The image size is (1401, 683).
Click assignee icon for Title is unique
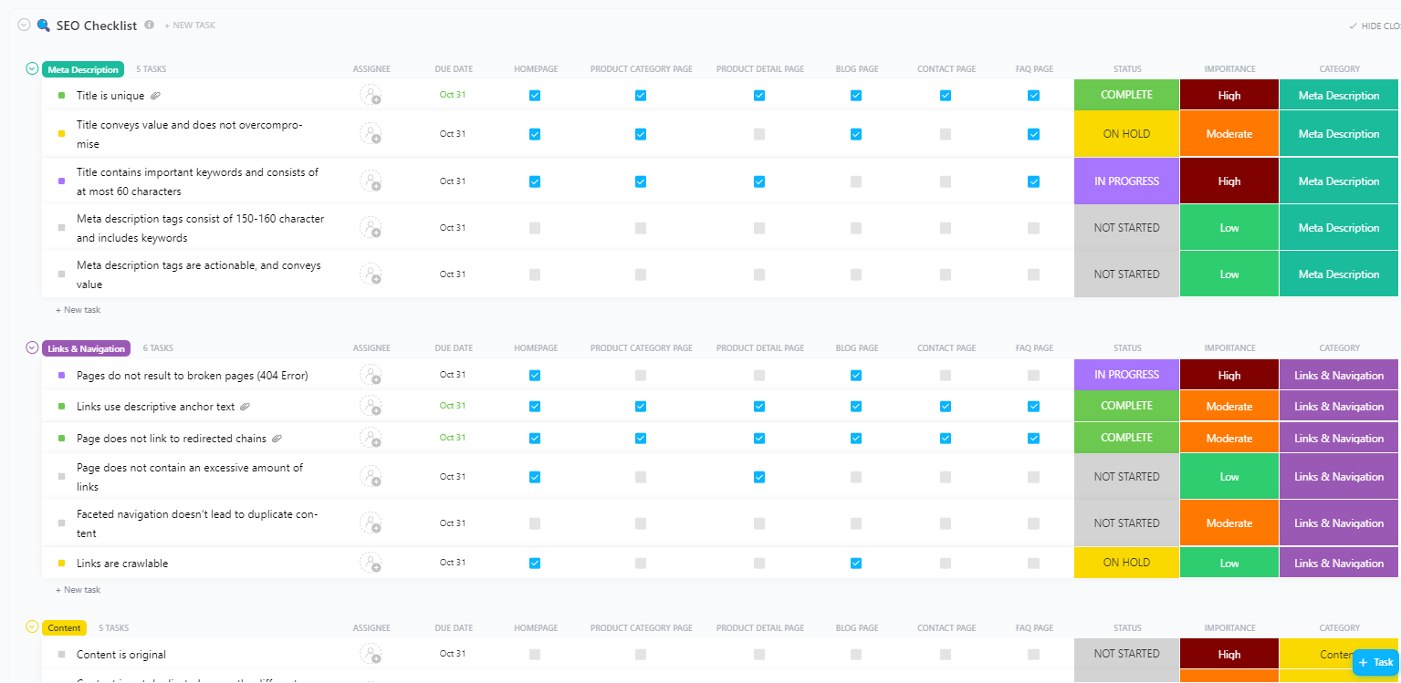370,95
